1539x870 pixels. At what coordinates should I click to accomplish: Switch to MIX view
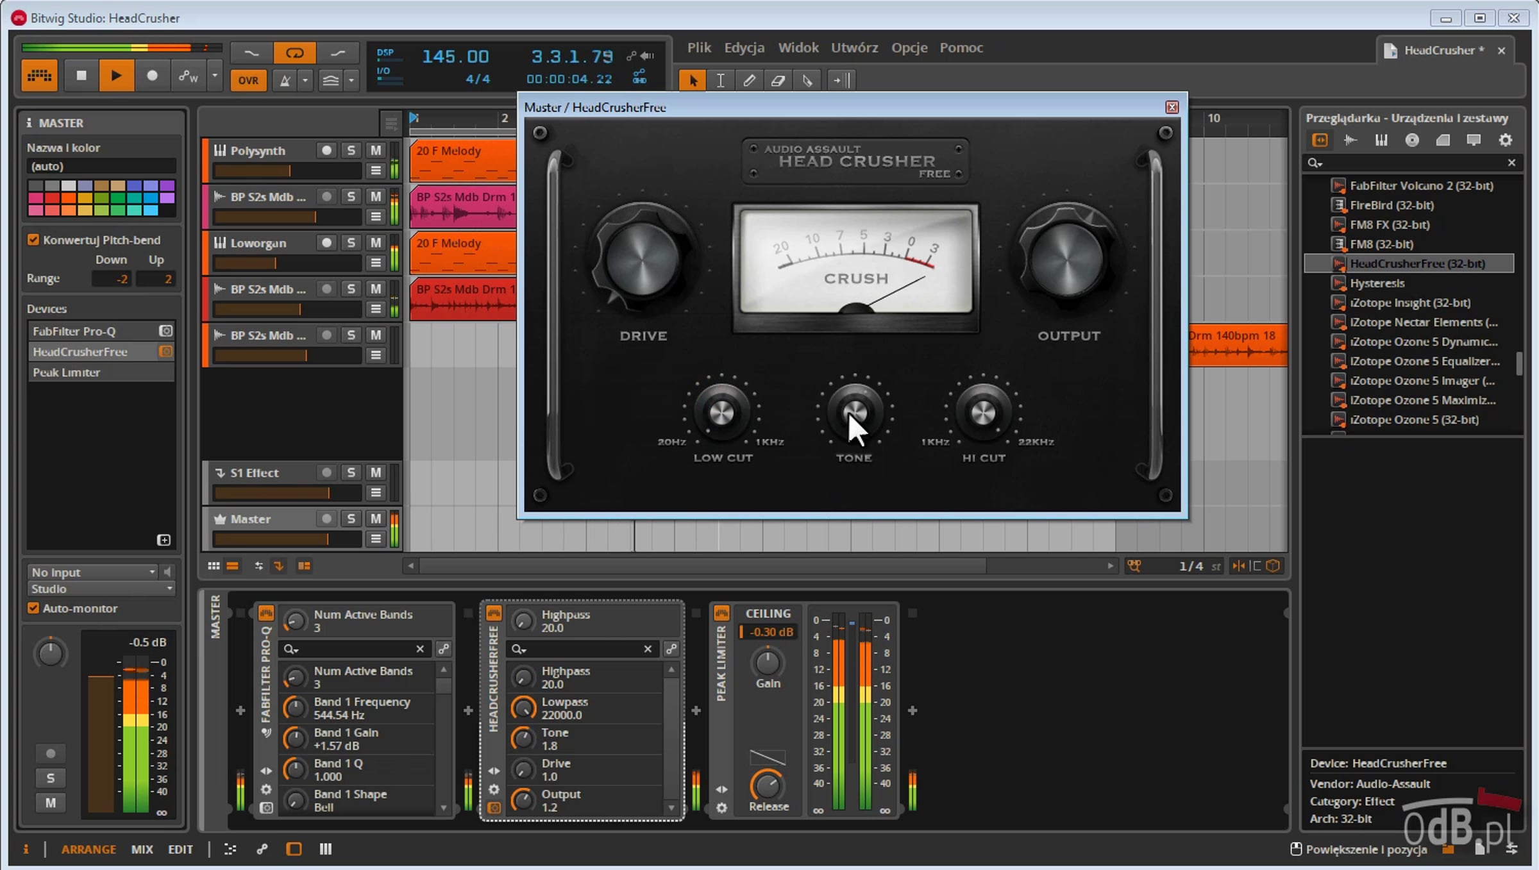142,849
